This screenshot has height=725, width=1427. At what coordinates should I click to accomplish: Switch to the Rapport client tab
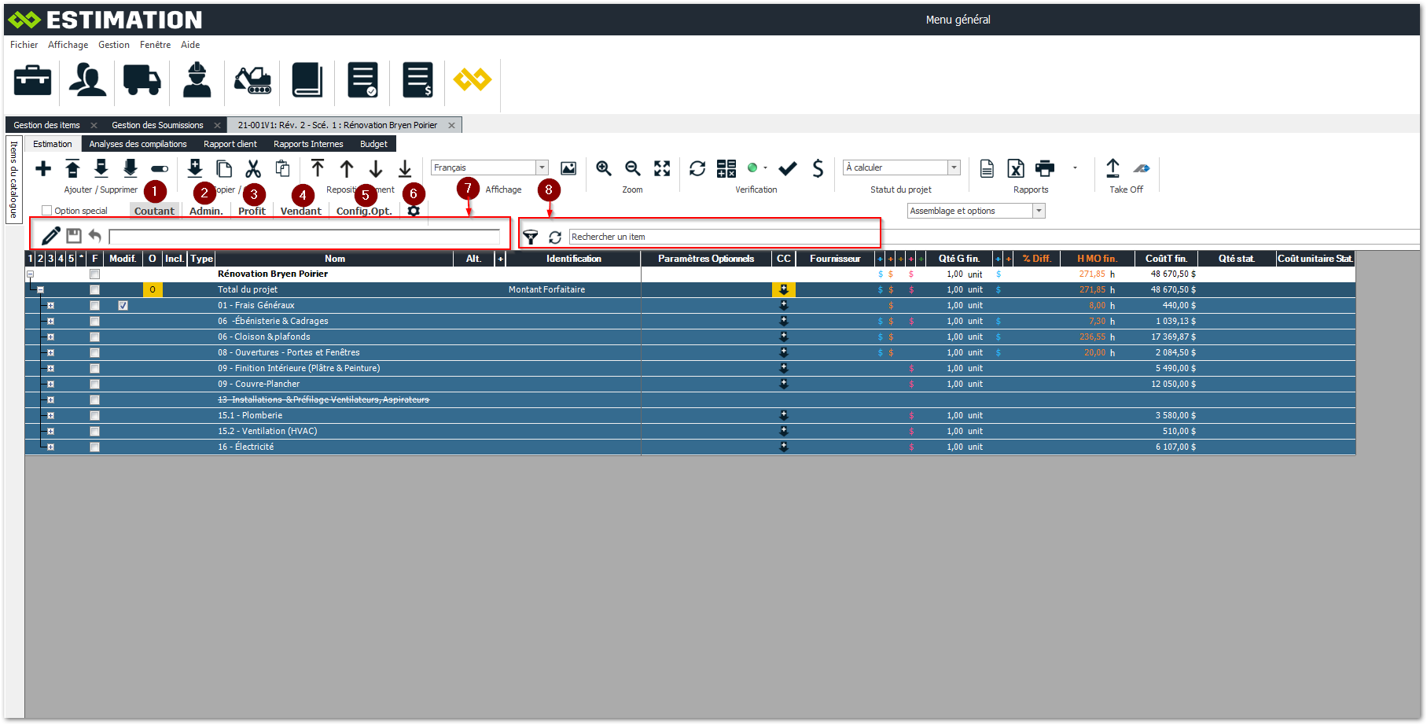pyautogui.click(x=230, y=144)
